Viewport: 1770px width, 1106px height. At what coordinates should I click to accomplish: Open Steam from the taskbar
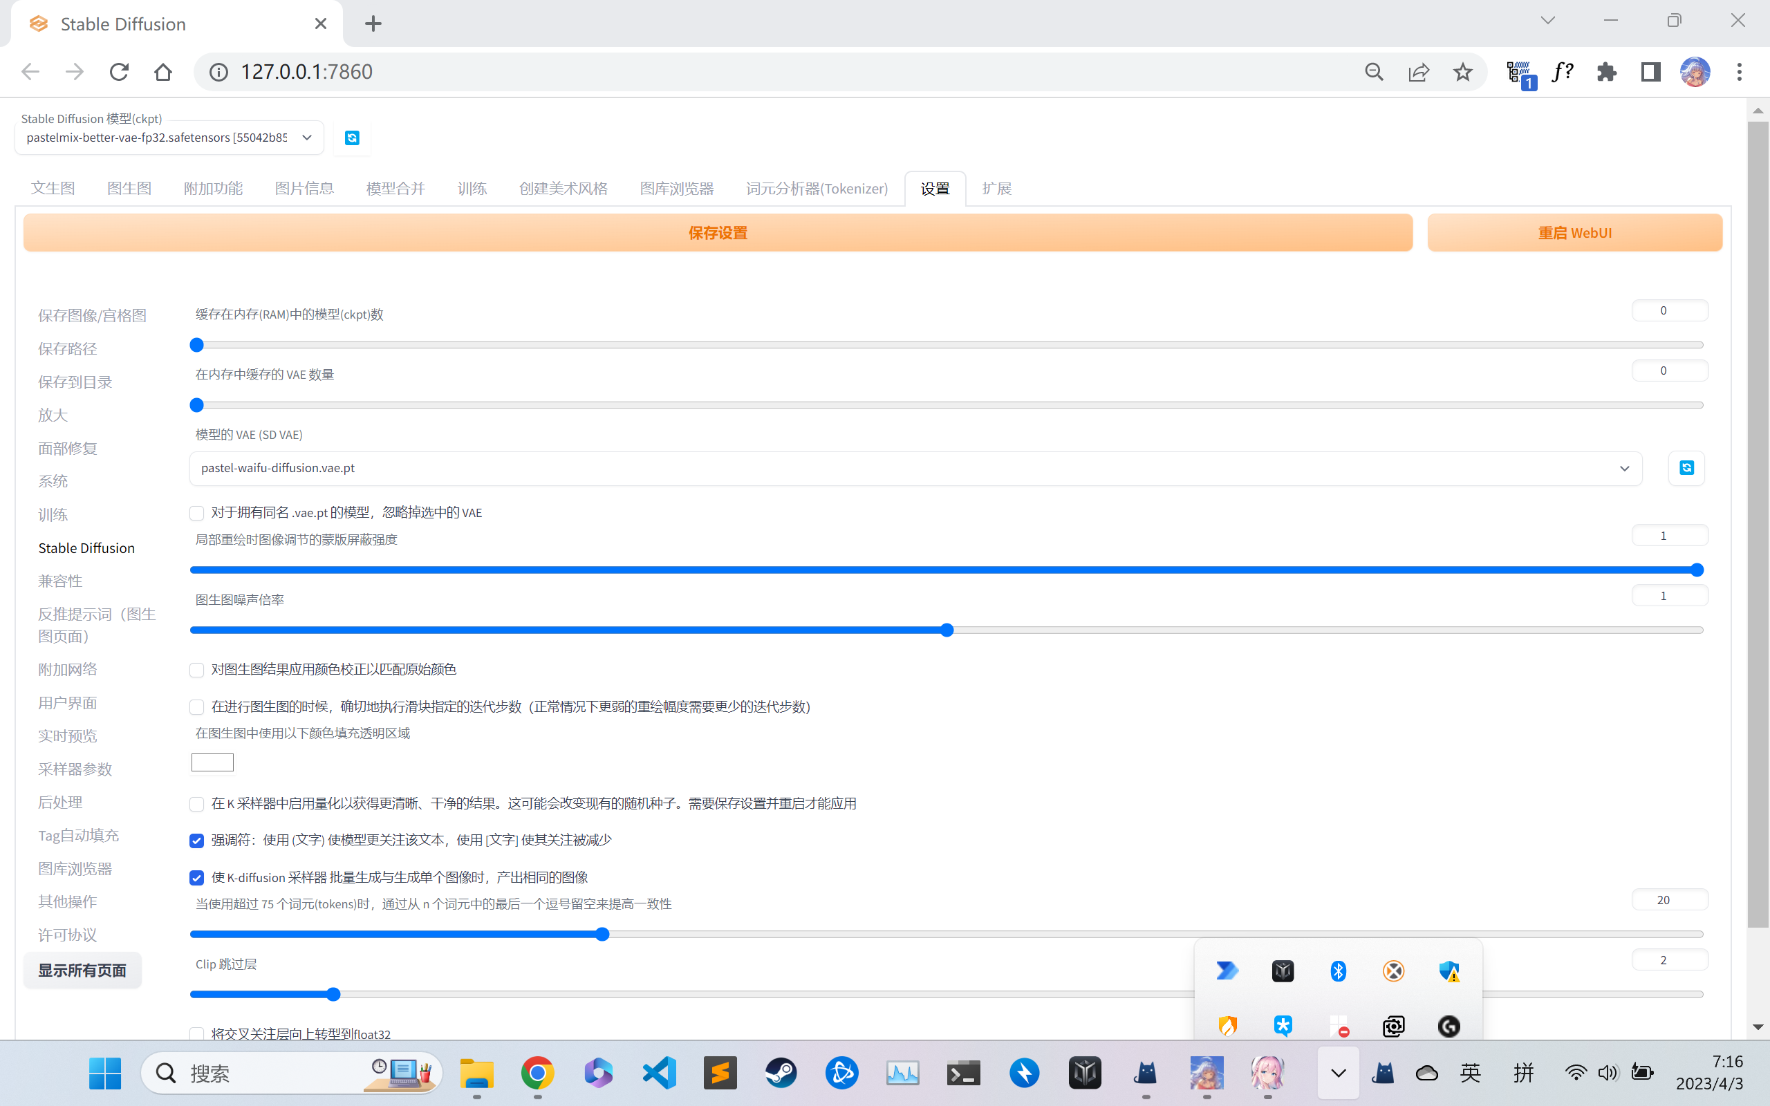(x=781, y=1073)
